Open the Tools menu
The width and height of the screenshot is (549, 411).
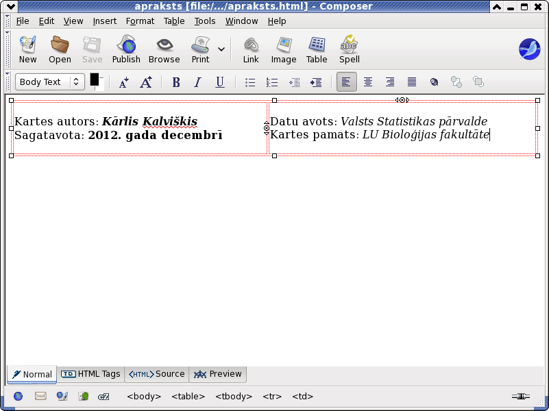[x=205, y=21]
